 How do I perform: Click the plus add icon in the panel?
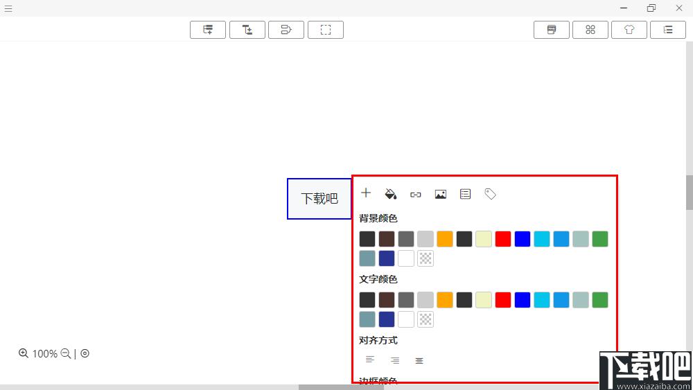tap(366, 193)
